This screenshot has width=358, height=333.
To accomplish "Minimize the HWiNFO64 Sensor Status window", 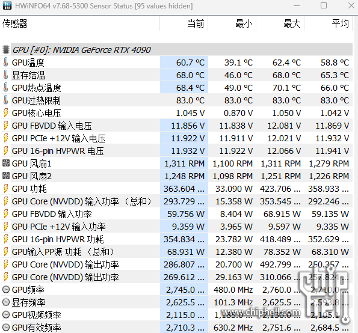I will tap(297, 5).
